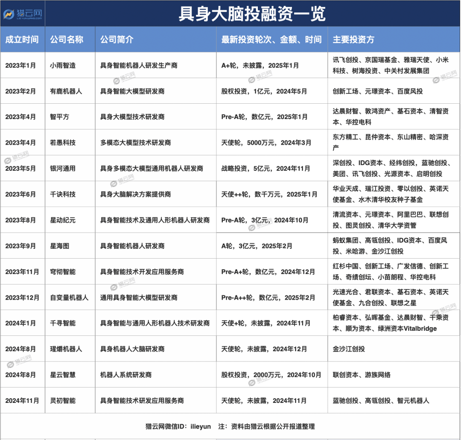
Task: Select the 最新投资轮次、金额、时间 column header
Action: pos(271,39)
